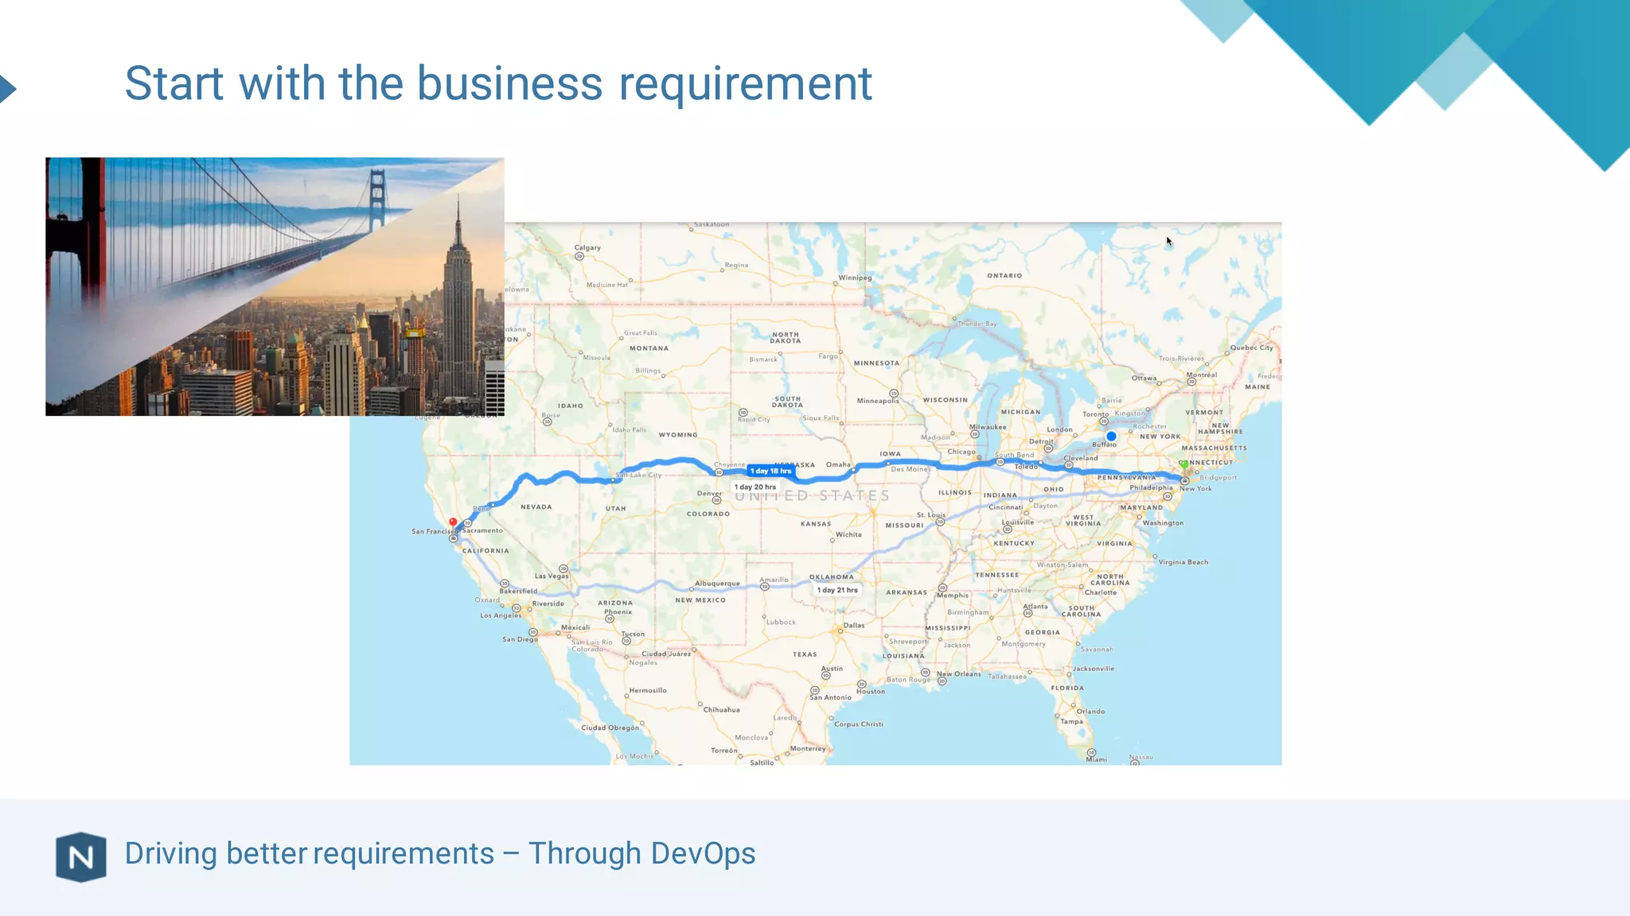Click 'Dallas' city label on map
Screen dimensions: 1630x916
click(854, 625)
